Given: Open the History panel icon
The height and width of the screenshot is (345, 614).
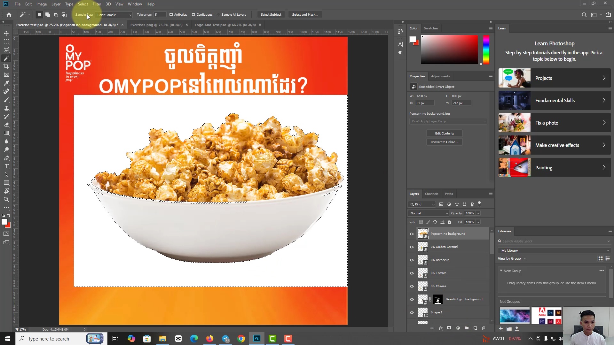Looking at the screenshot, I should click(400, 31).
